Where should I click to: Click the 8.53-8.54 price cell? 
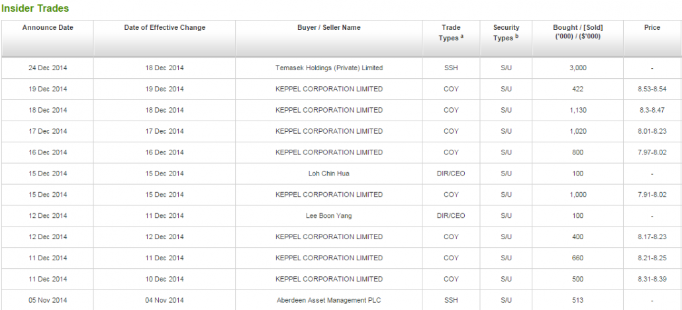coord(652,89)
